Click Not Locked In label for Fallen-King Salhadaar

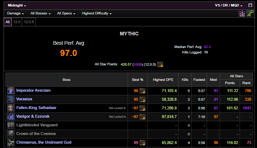[x=117, y=108]
